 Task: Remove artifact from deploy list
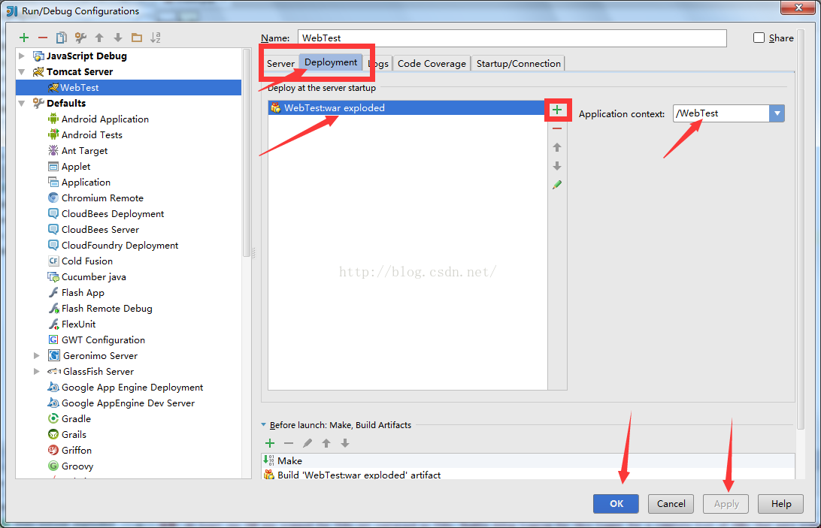point(557,128)
